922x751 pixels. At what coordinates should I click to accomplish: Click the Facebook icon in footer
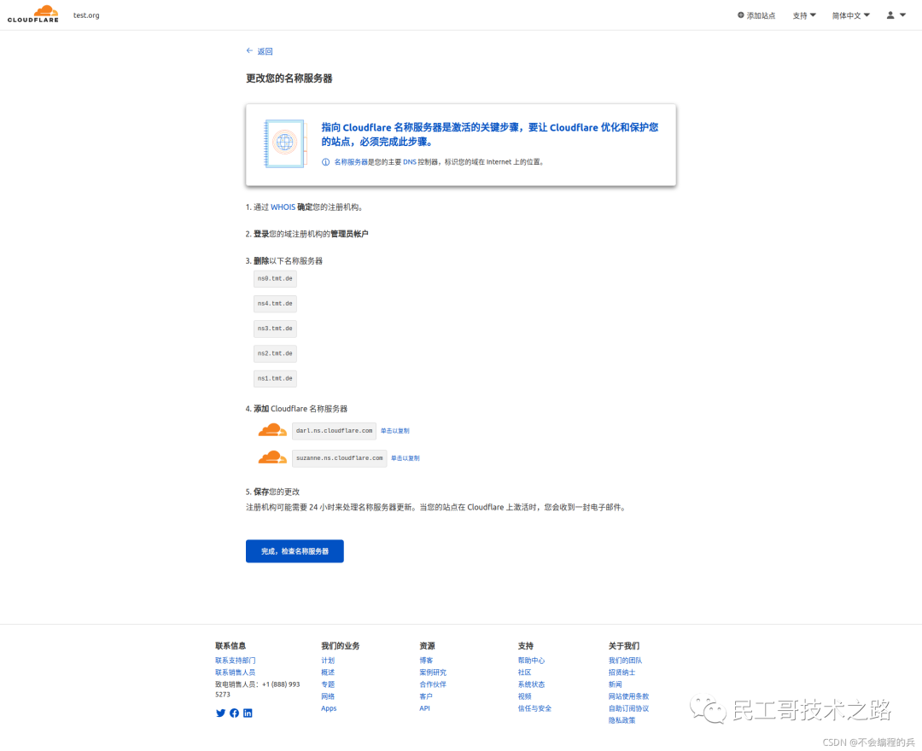[234, 713]
